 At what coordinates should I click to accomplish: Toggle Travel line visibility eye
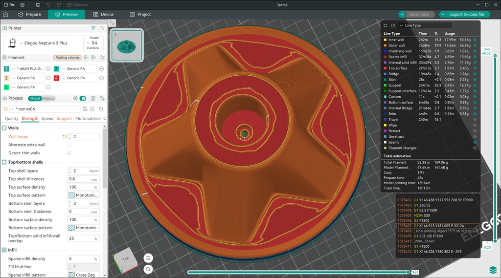click(x=475, y=120)
